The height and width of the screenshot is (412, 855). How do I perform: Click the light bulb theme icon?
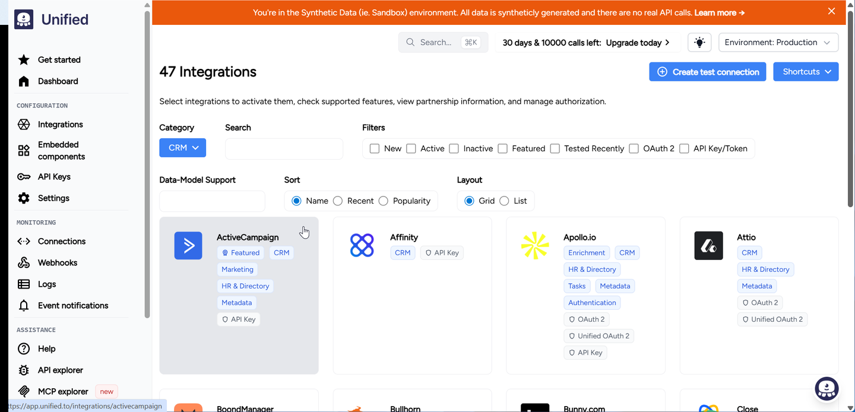coord(699,42)
